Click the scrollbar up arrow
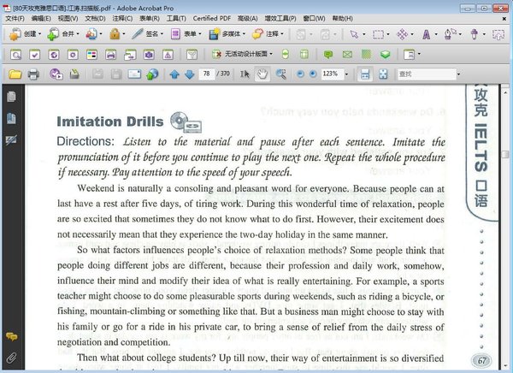Viewport: 513px width, 373px height. 504,93
